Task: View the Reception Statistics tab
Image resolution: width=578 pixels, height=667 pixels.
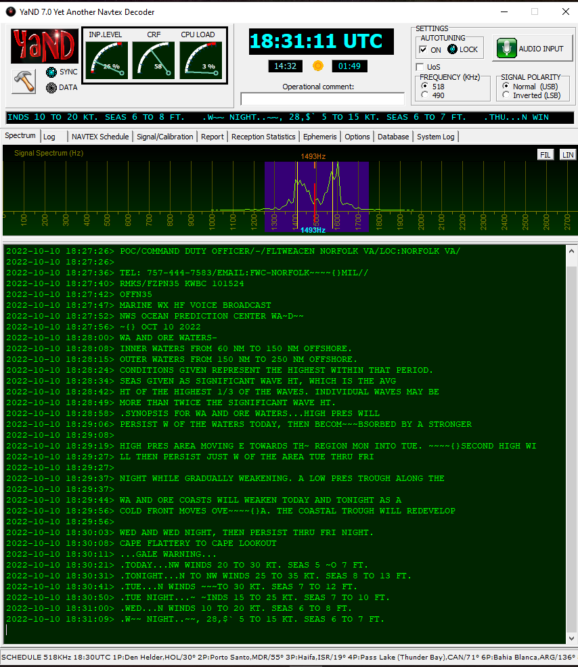Action: tap(263, 137)
